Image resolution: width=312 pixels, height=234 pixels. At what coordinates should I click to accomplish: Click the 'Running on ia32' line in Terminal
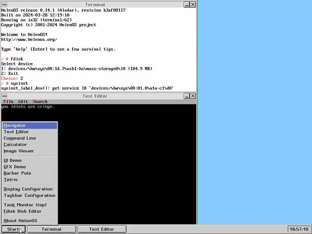[x=37, y=20]
